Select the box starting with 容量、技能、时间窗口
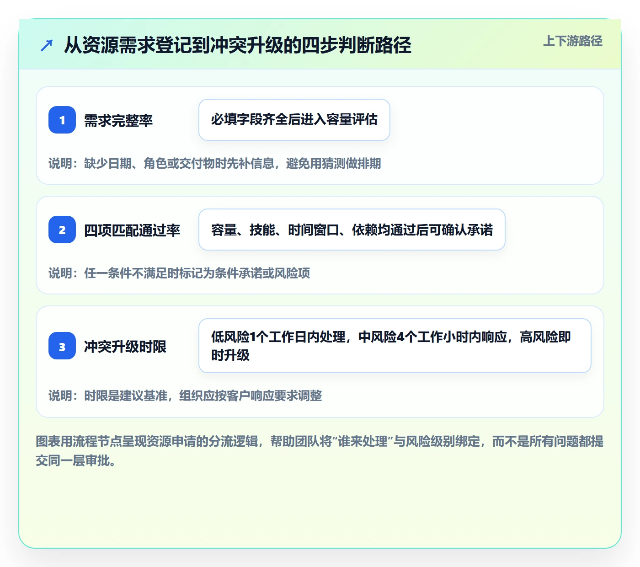The image size is (640, 567). click(x=352, y=230)
